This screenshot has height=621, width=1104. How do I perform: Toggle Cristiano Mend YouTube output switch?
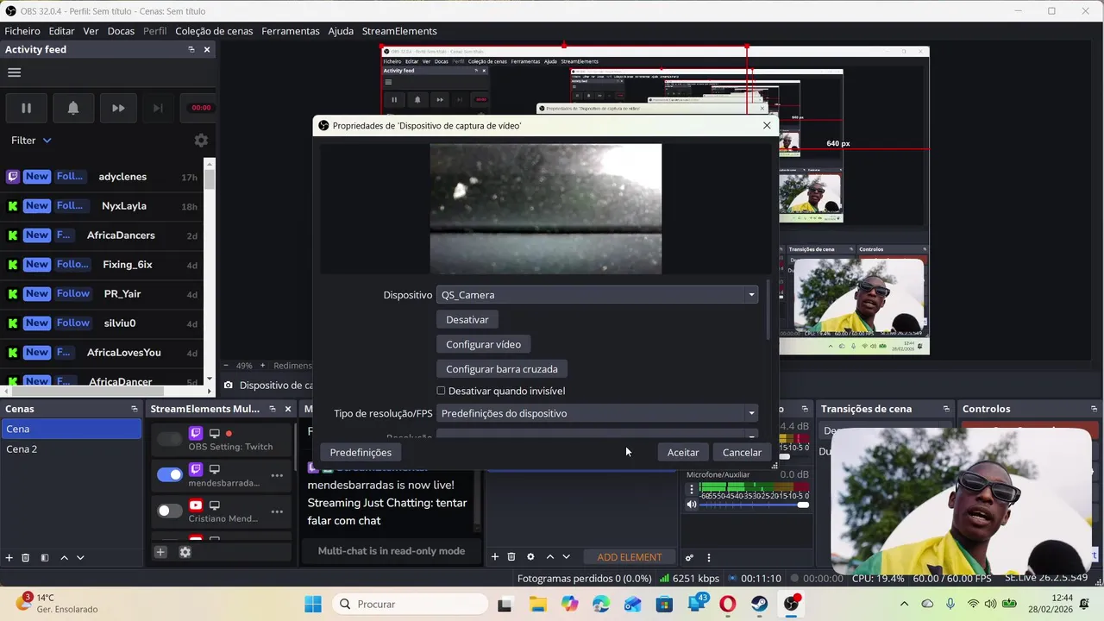click(x=170, y=511)
